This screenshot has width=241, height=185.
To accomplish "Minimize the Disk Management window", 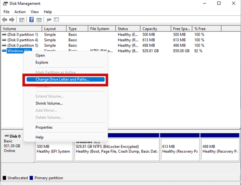I will point(204,4).
